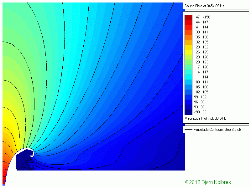This screenshot has width=251, height=188.
Task: Click the 'Magnitude Plot : |p|, dB SPL' label
Action: (x=205, y=118)
